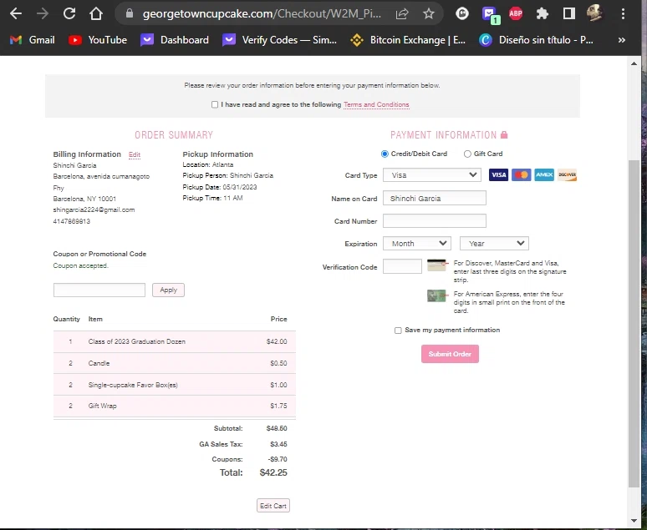Open the Extensions puzzle icon
The height and width of the screenshot is (530, 647).
click(543, 13)
